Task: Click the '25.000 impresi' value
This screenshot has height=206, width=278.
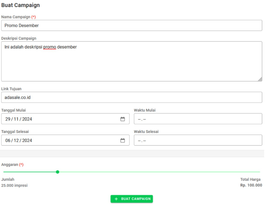Action: 15,185
